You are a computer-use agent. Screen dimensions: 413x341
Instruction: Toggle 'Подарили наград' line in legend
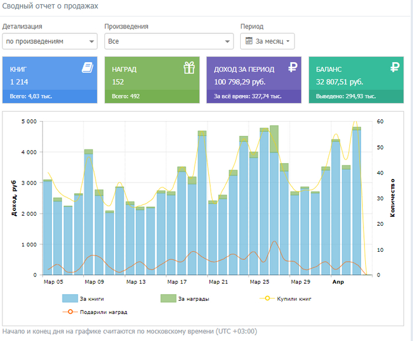coord(94,311)
